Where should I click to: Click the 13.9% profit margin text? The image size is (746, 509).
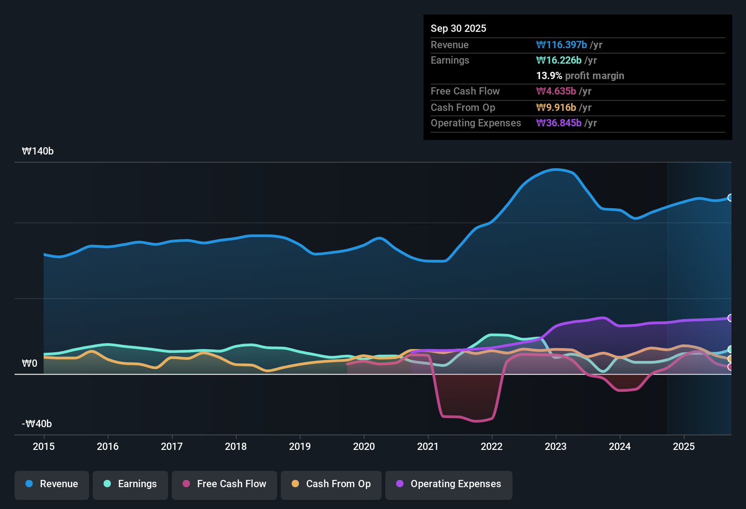(x=580, y=76)
